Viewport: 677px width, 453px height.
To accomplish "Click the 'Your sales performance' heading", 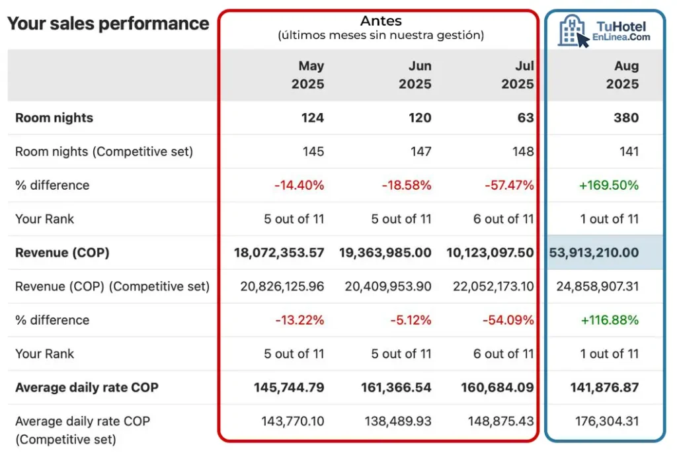I will tap(108, 24).
